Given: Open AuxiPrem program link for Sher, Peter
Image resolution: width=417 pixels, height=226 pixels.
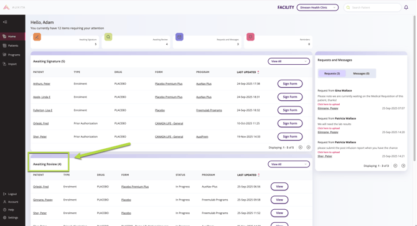Looking at the screenshot, I should click(x=202, y=137).
